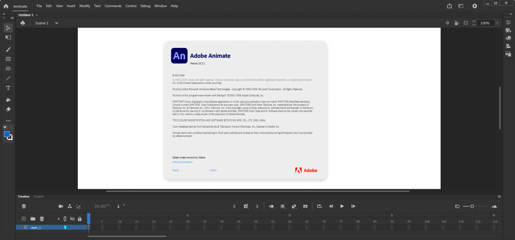Click the Quick Share and Publish icon
The height and width of the screenshot is (240, 515).
450,6
